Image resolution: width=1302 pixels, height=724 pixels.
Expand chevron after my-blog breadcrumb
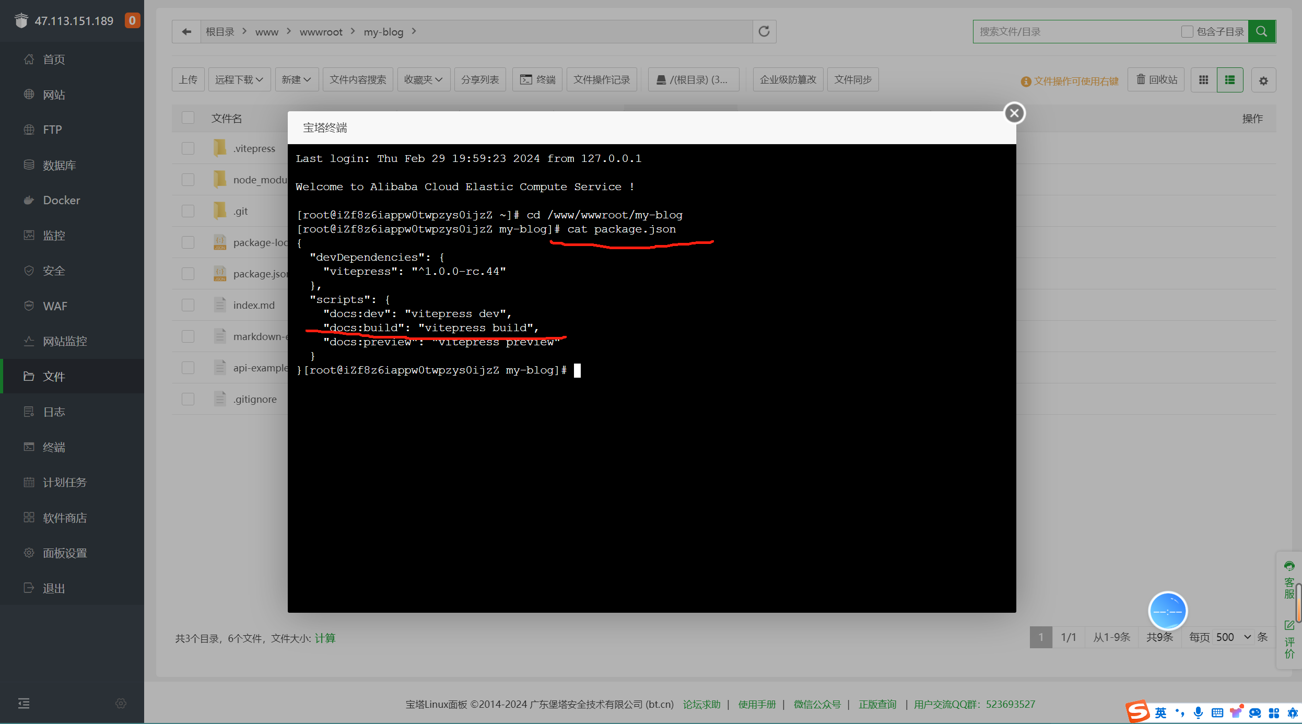click(414, 31)
